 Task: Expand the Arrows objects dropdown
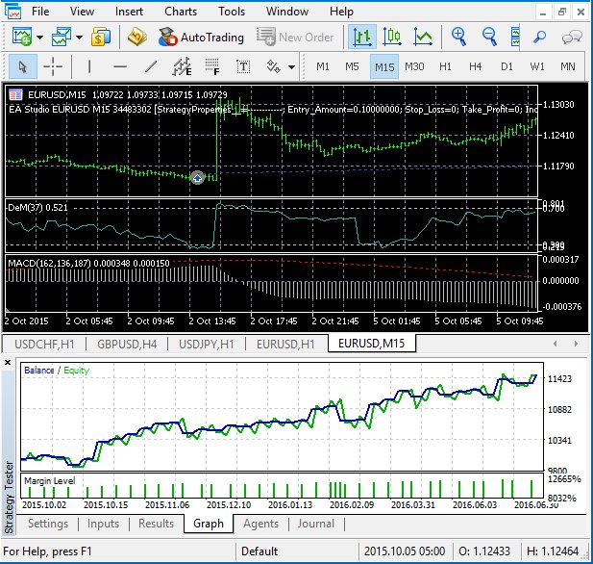pyautogui.click(x=291, y=67)
